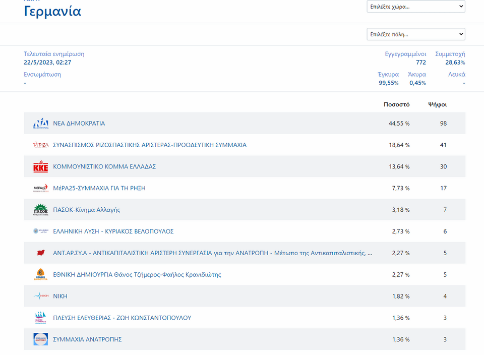Screen dimensions: 484x355
Task: Open the ΝΕΑ ΔΗΜΟΚΡΑΤΙΑ party link
Action: 79,123
